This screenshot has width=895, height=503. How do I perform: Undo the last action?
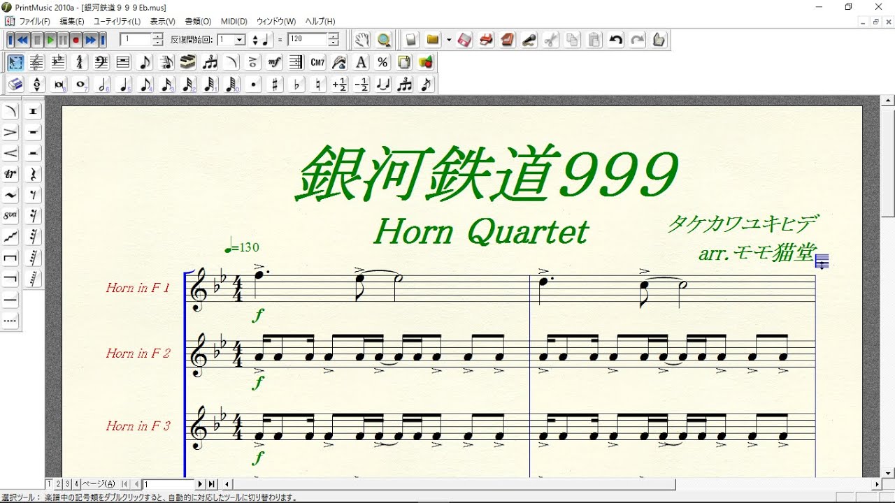point(615,40)
